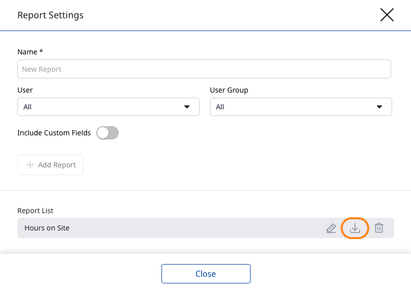Click the User dropdown caret arrow
Image resolution: width=411 pixels, height=290 pixels.
point(187,107)
